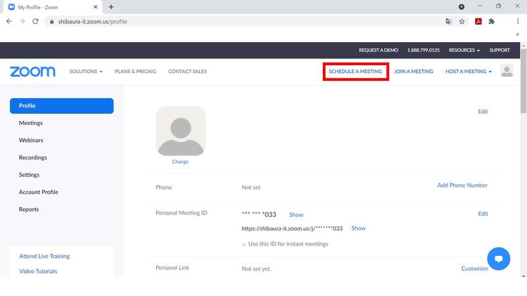Toggle 'Use this ID for instant meetings' mark

point(244,244)
